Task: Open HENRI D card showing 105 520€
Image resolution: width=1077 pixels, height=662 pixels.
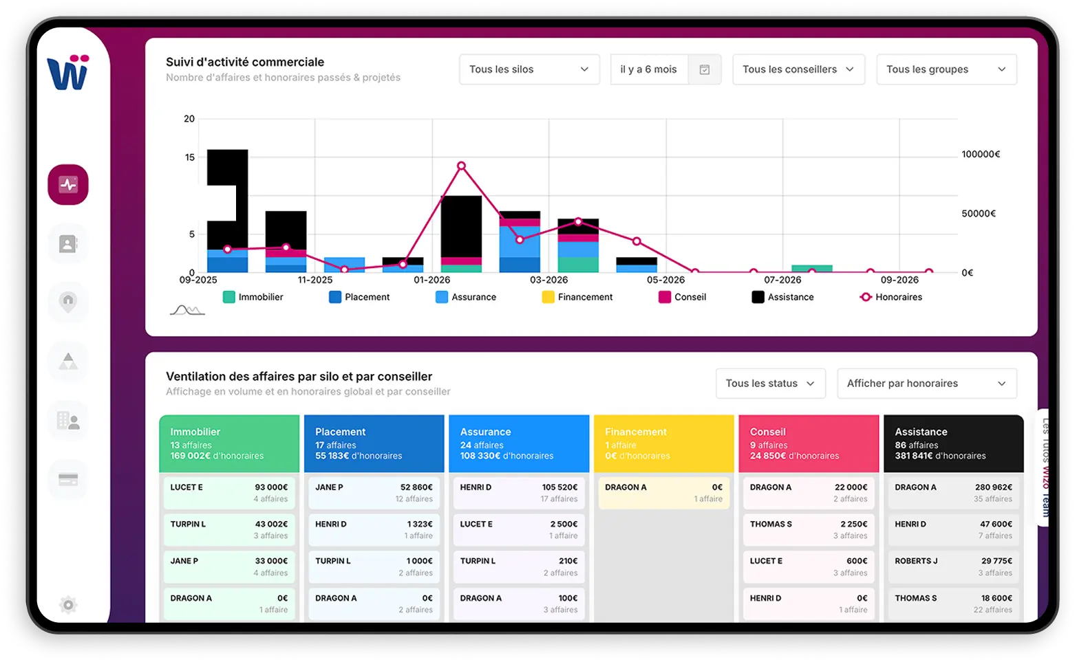Action: coord(519,493)
